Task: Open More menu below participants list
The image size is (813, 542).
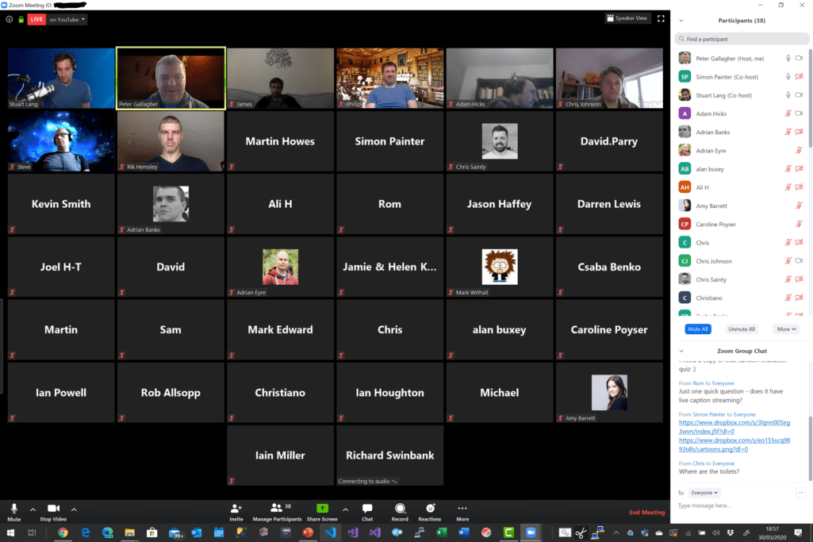Action: 786,329
